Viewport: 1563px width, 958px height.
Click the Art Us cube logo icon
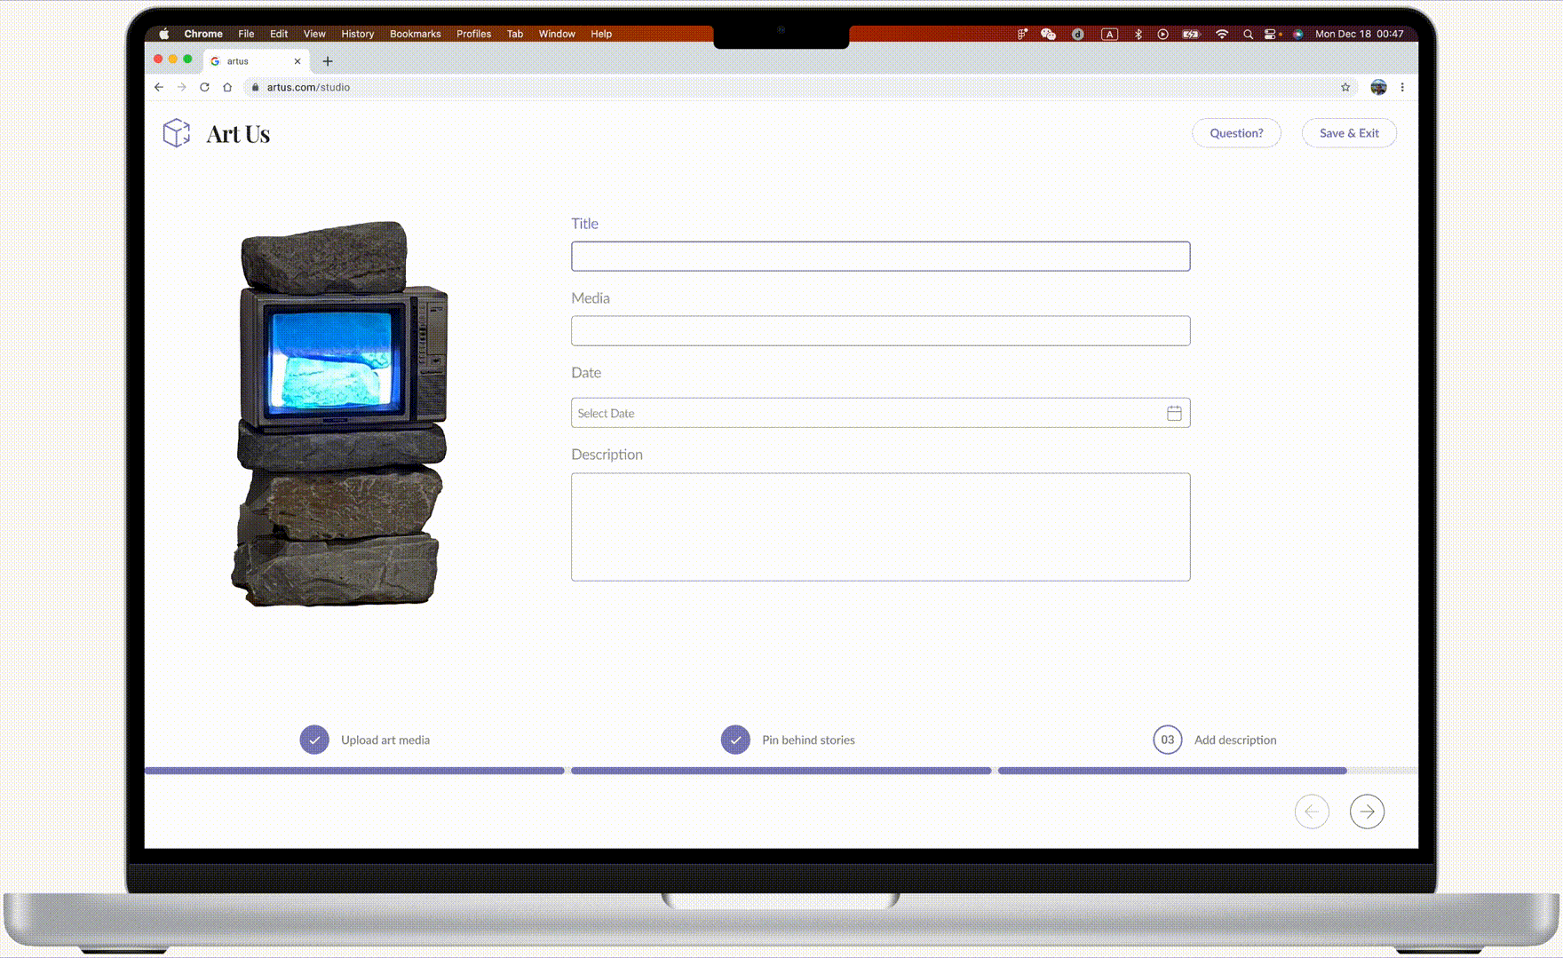point(177,133)
